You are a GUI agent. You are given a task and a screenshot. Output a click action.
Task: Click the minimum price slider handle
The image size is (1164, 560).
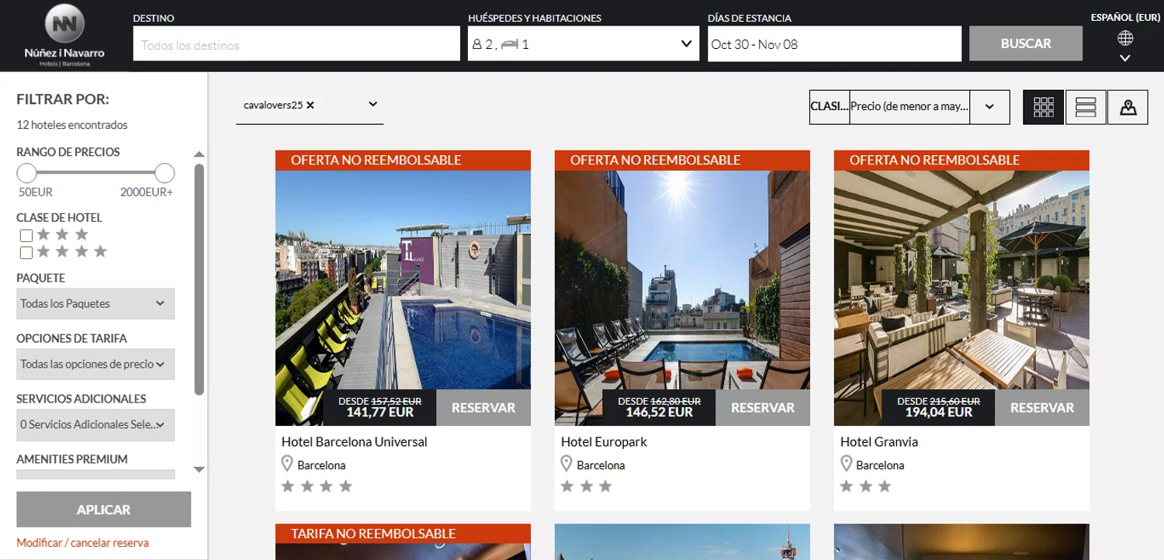pyautogui.click(x=27, y=173)
